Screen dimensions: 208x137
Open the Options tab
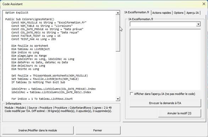point(179,13)
